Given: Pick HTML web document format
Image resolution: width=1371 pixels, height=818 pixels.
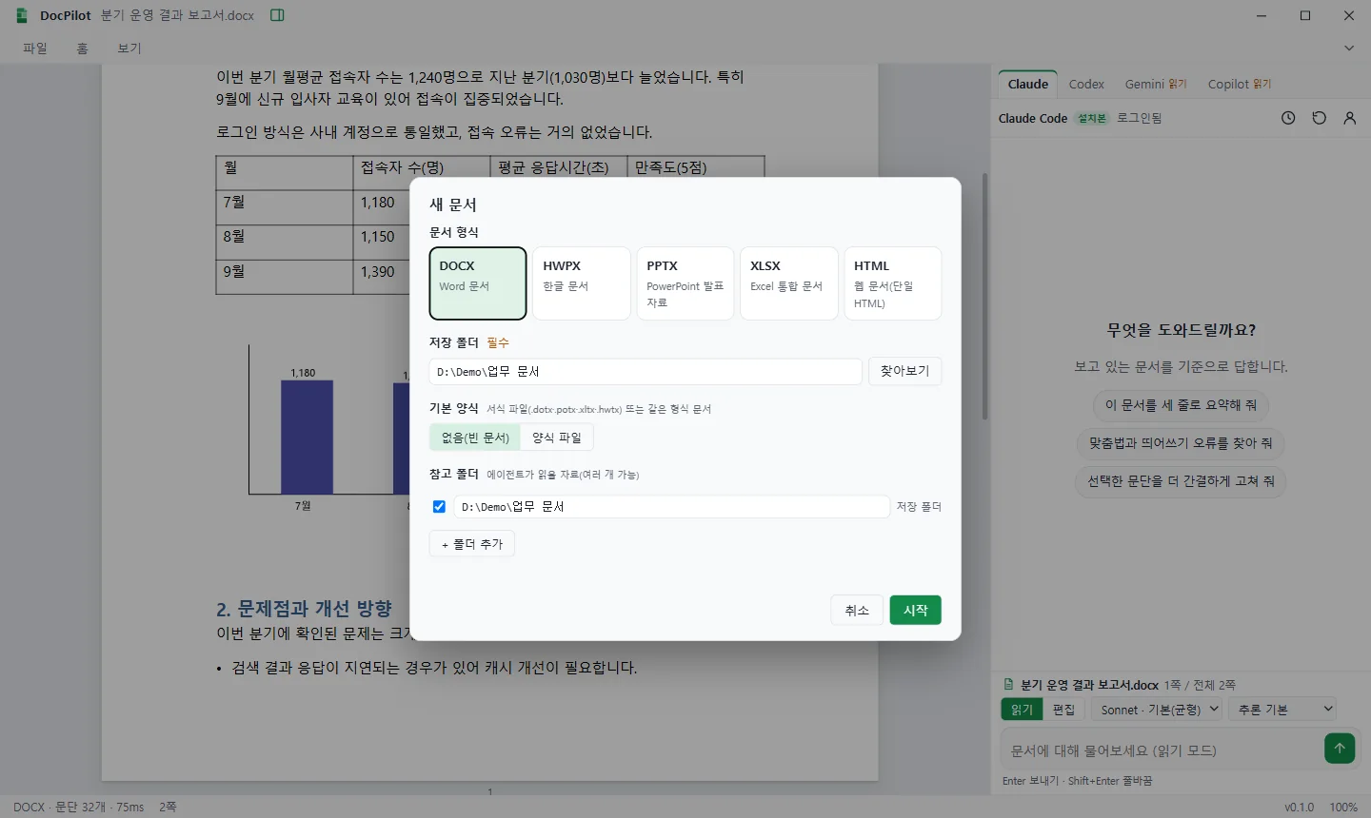Looking at the screenshot, I should click(893, 283).
